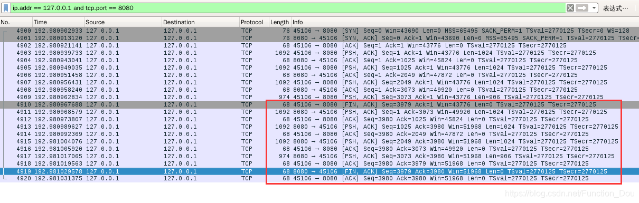
Task: Sort packets by Time column header
Action: coord(58,22)
